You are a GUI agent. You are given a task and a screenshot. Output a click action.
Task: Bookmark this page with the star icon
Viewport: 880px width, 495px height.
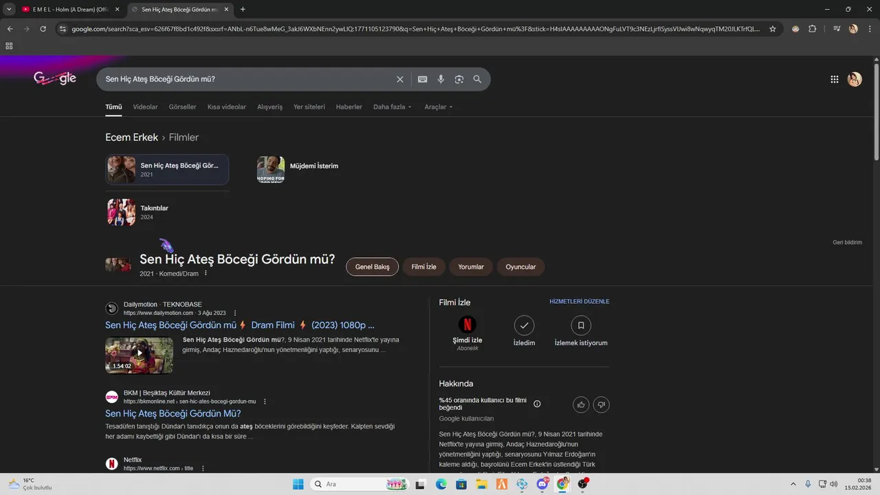(773, 29)
